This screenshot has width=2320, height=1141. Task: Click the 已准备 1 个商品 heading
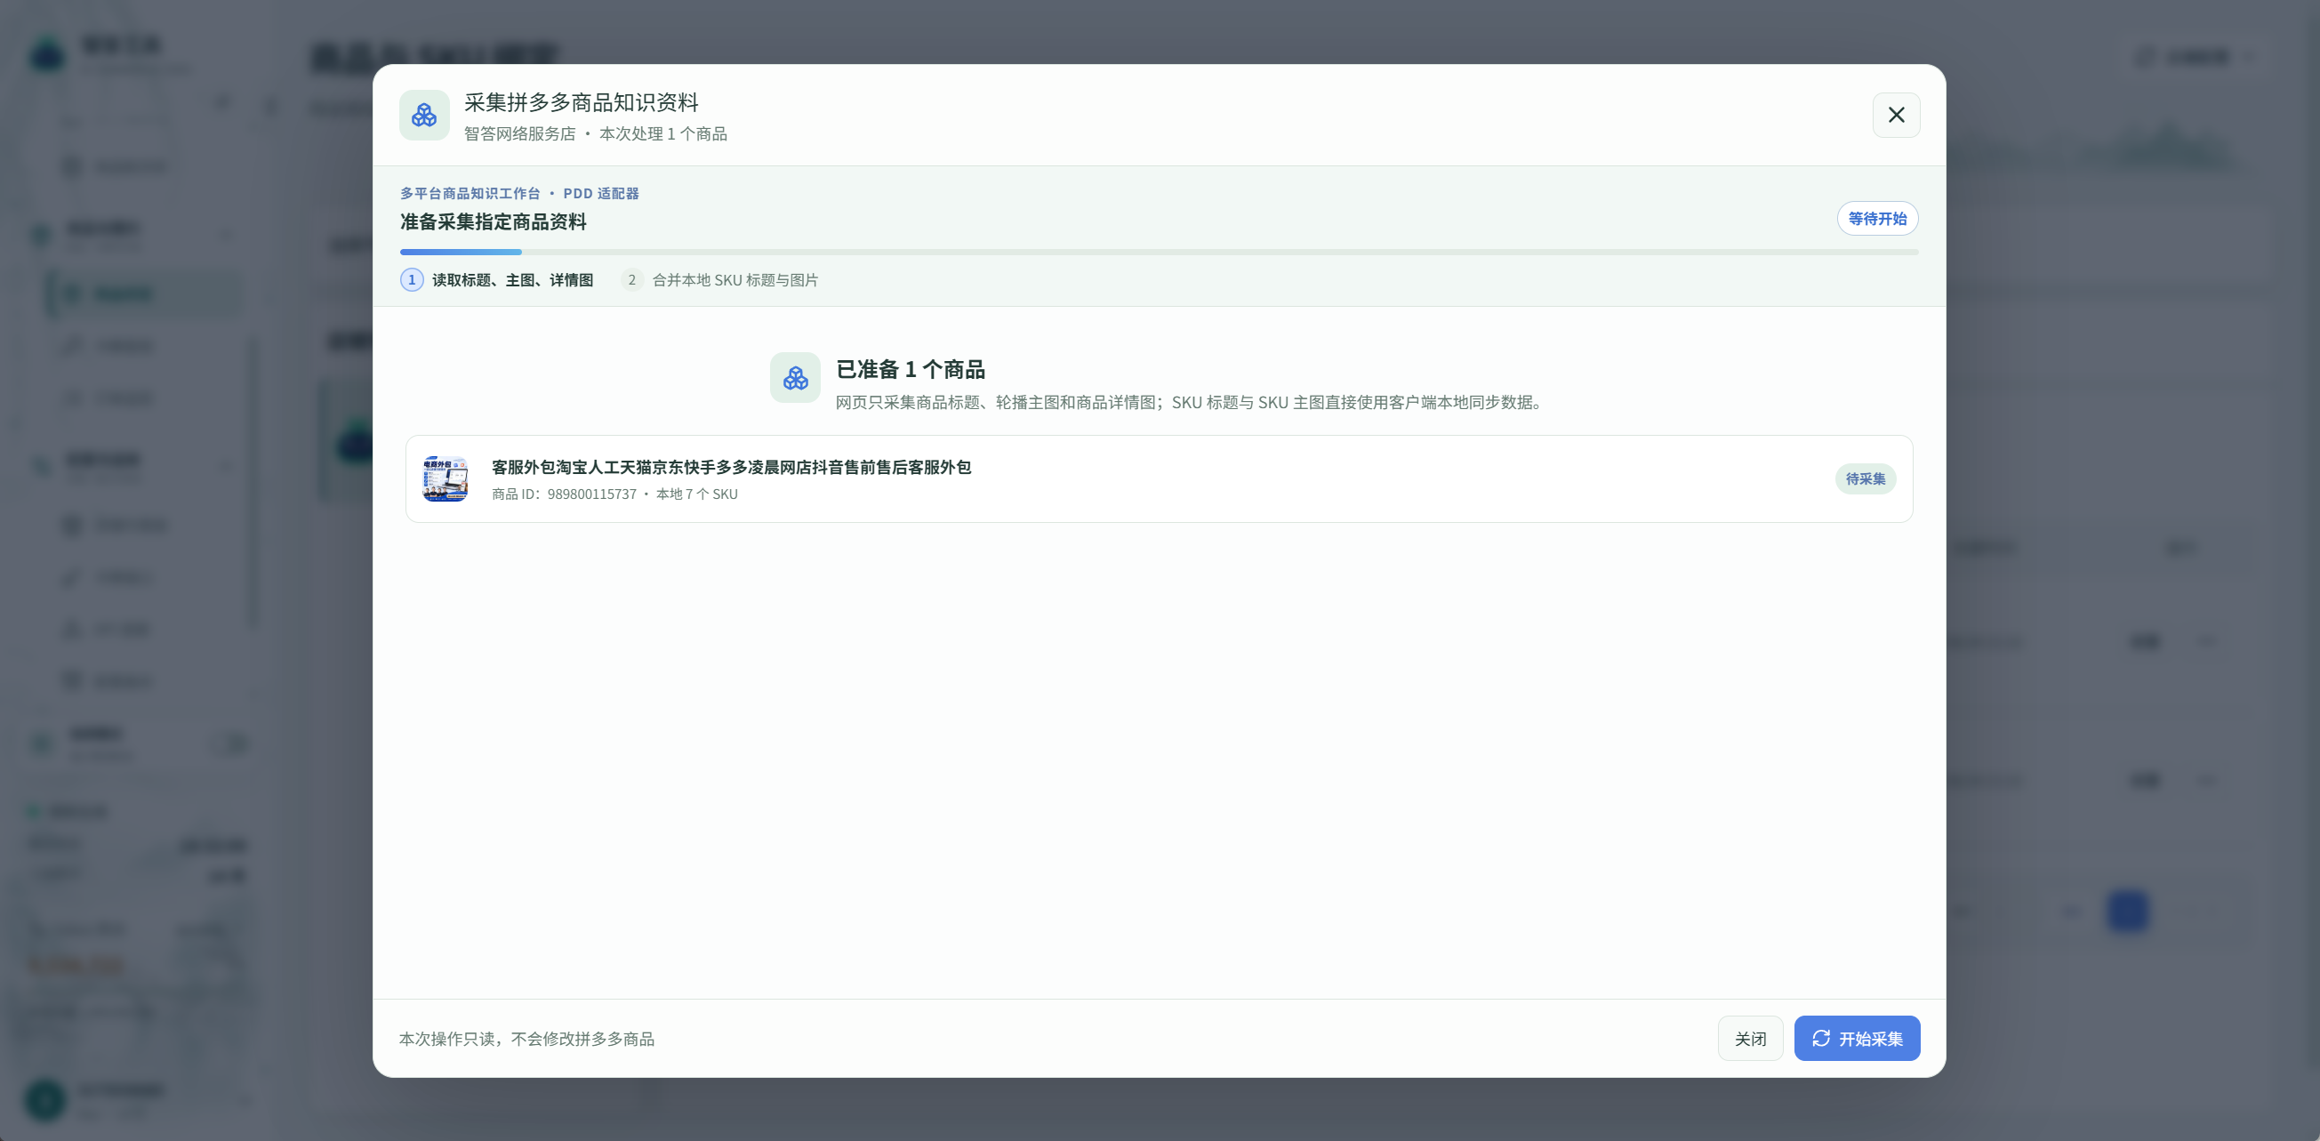coord(910,370)
